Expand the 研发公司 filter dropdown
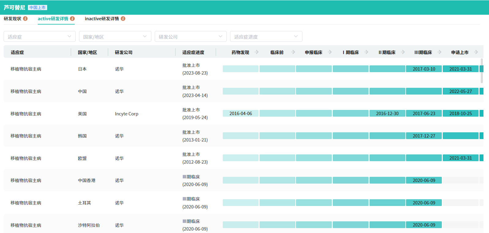489x233 pixels. [x=190, y=37]
